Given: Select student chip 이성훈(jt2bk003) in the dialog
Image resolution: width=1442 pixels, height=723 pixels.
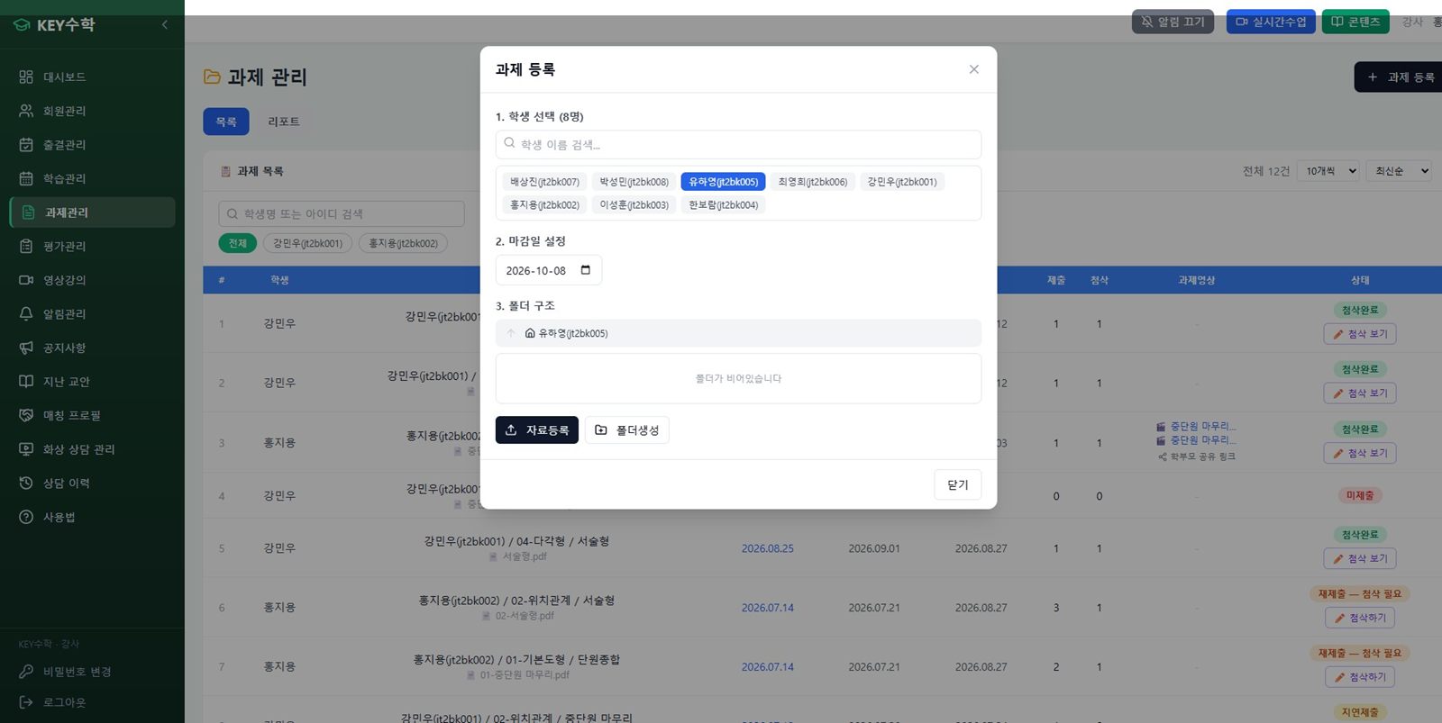Looking at the screenshot, I should [x=634, y=205].
